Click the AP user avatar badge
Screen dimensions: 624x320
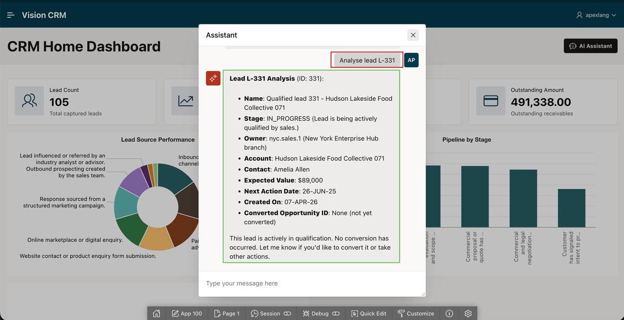tap(411, 60)
